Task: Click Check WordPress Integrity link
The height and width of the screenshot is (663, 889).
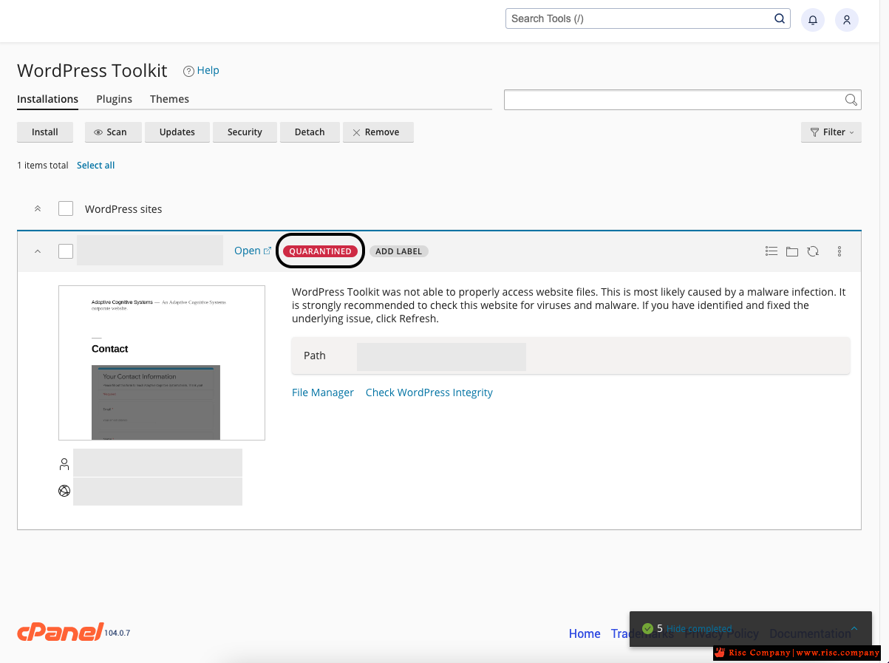Action: (429, 392)
